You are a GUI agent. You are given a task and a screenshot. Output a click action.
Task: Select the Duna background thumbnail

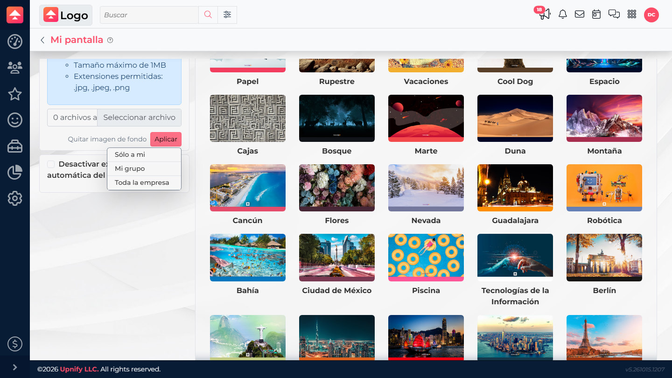(515, 118)
